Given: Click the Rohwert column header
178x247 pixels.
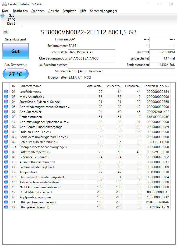Looking at the screenshot, I should (x=156, y=86).
